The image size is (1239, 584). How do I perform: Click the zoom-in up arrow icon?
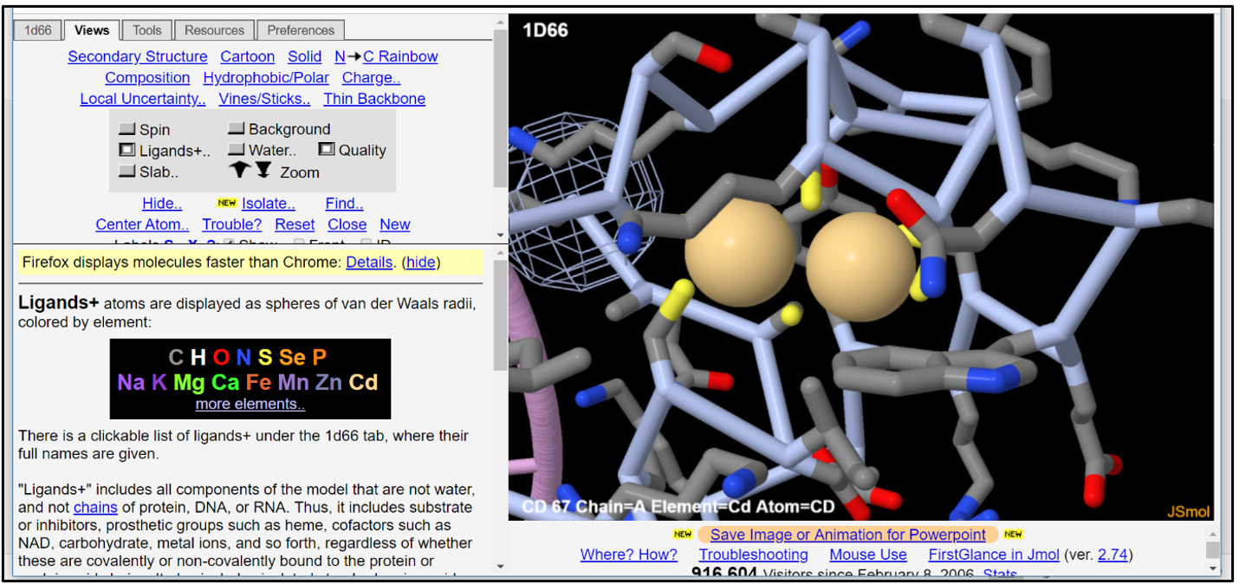[x=240, y=171]
